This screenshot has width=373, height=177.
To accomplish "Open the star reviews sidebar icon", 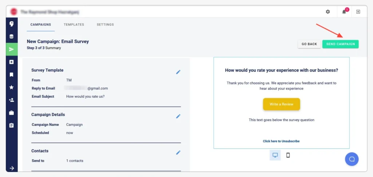I will (11, 88).
